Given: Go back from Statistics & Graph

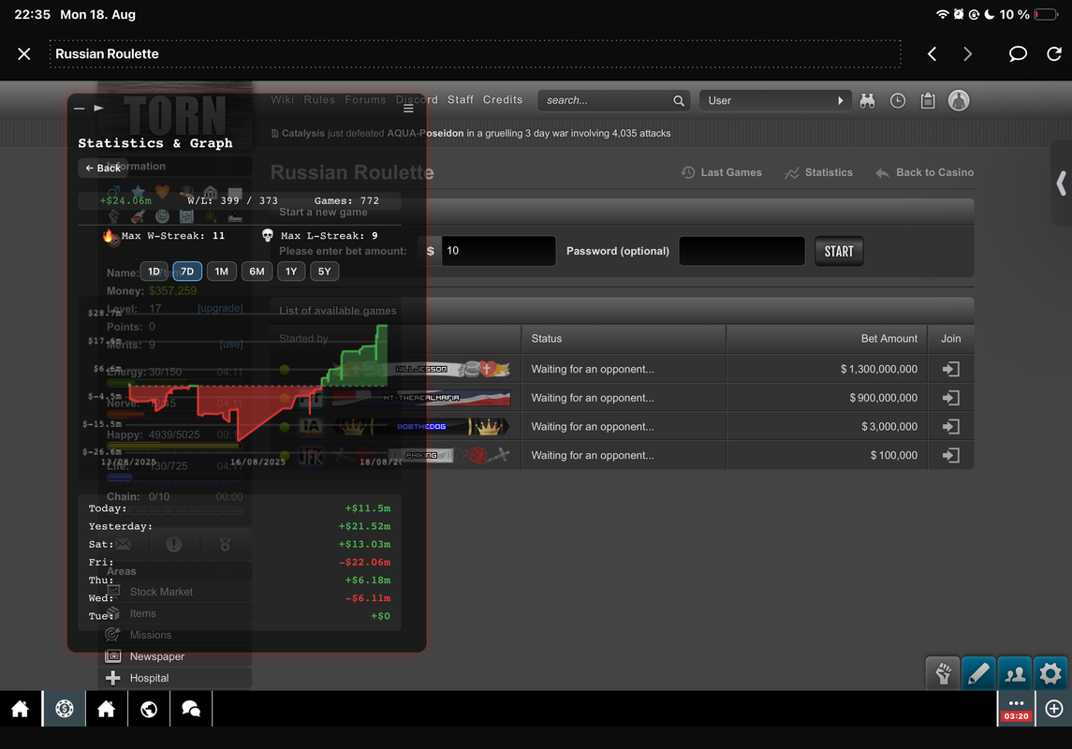Looking at the screenshot, I should (x=103, y=168).
